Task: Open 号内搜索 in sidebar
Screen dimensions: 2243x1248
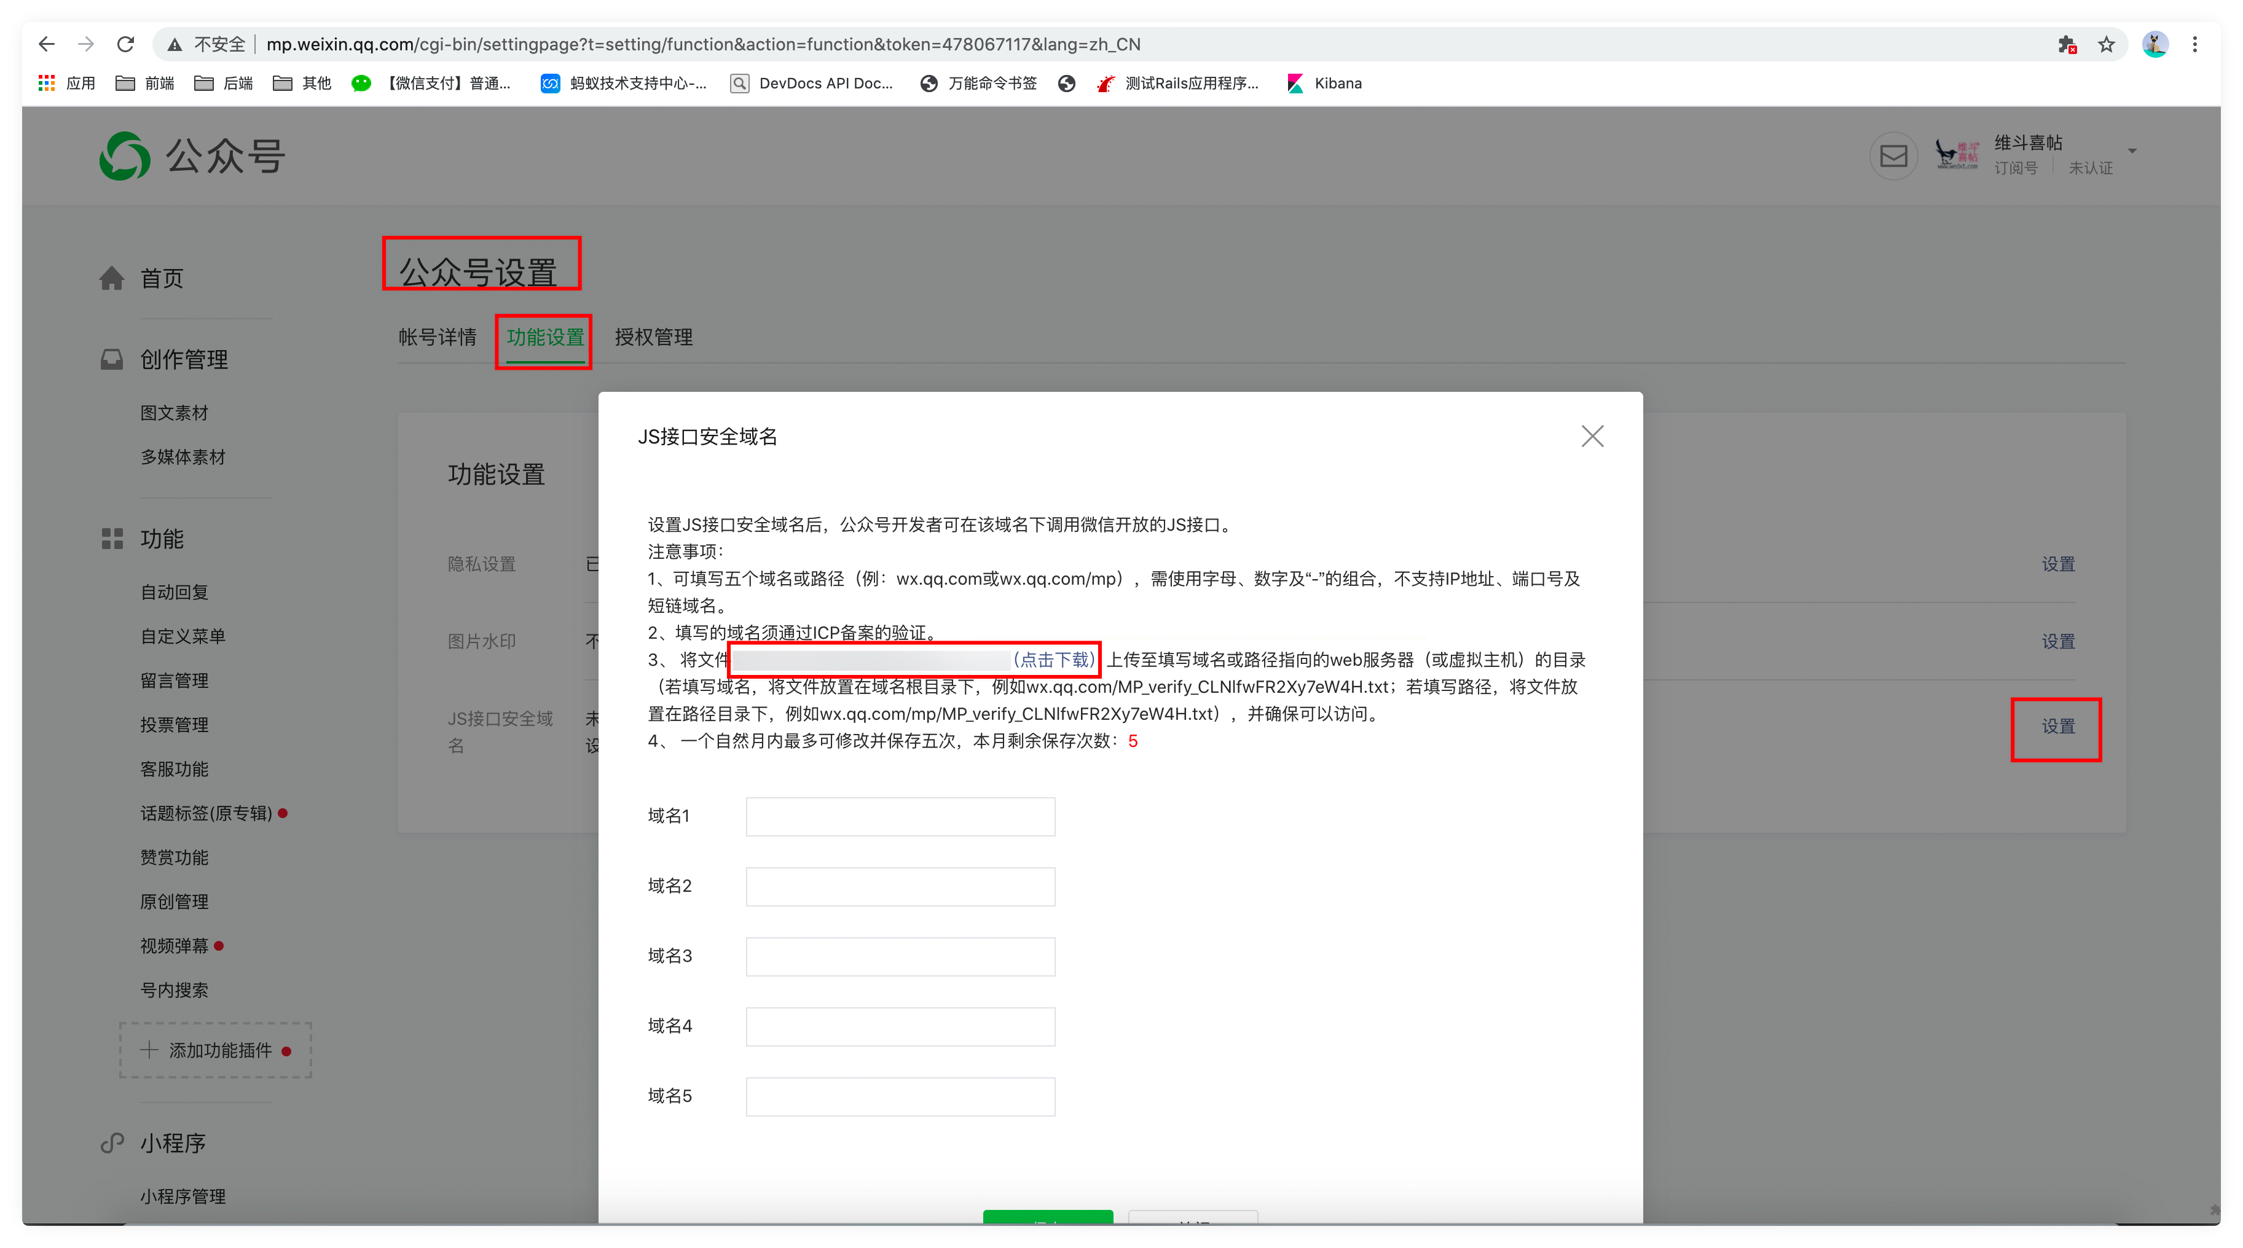Action: click(174, 991)
